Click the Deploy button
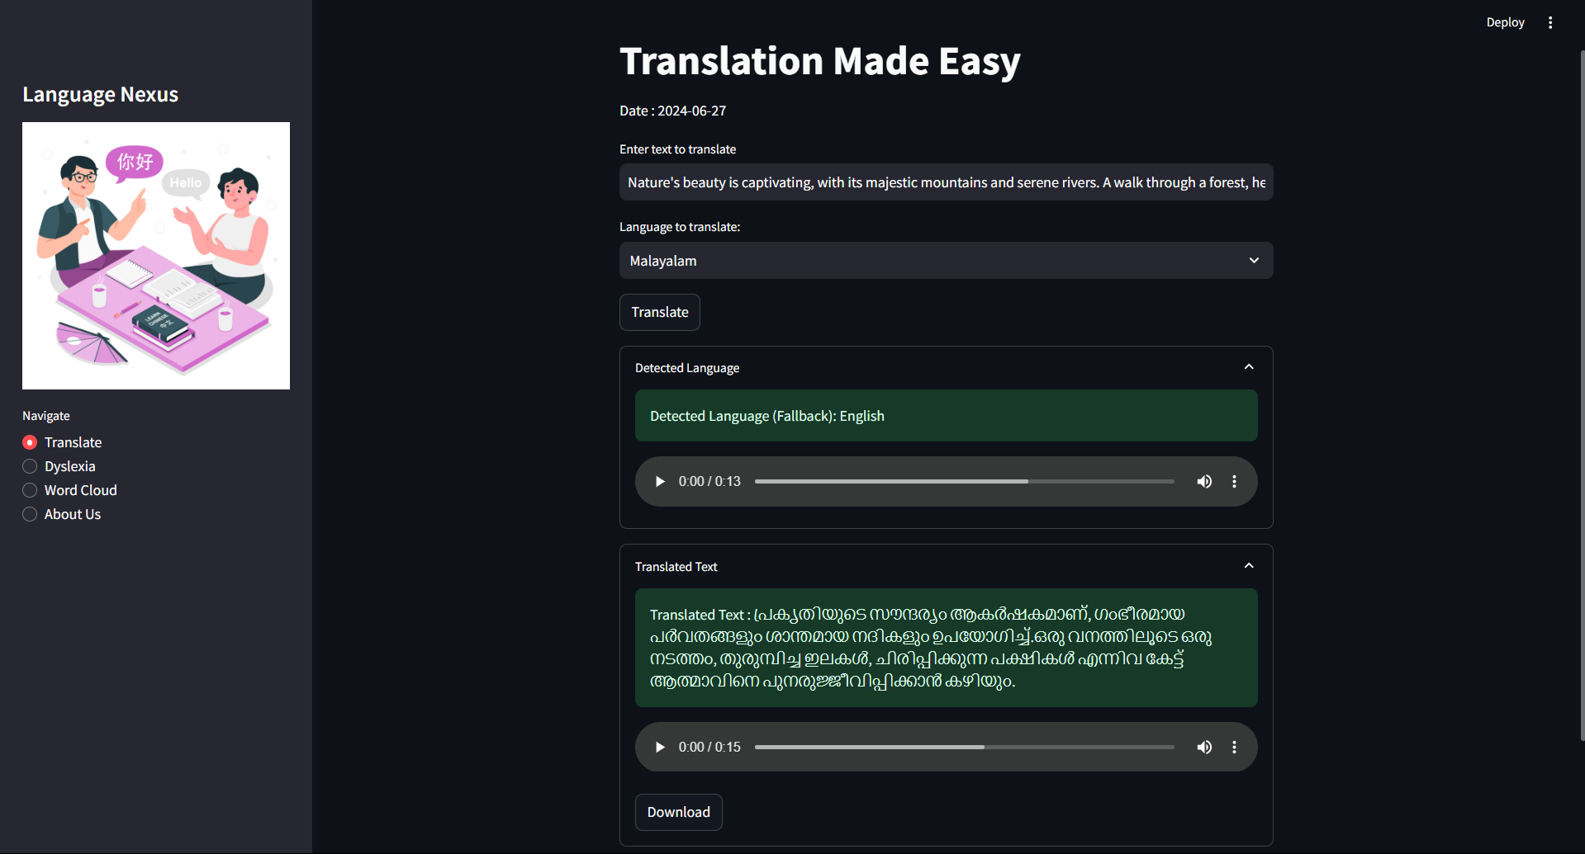This screenshot has width=1585, height=854. [1505, 23]
